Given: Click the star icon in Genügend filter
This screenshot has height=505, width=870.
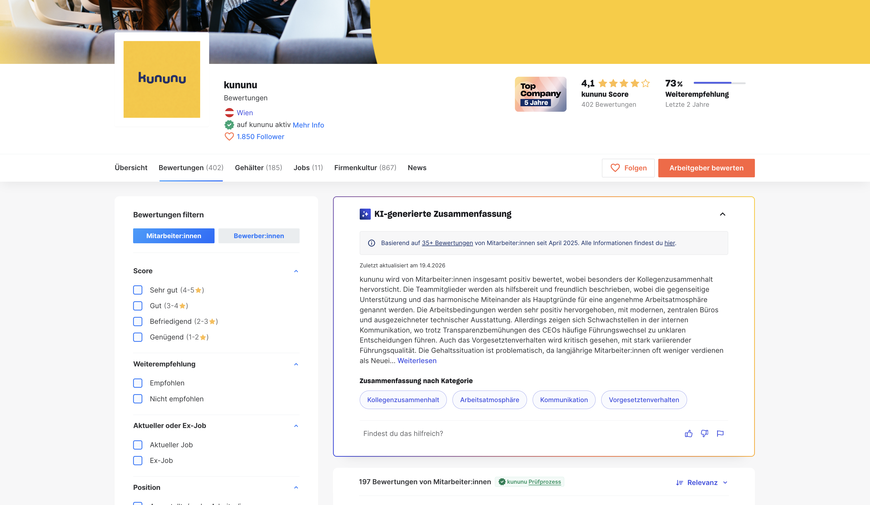Looking at the screenshot, I should pos(203,337).
